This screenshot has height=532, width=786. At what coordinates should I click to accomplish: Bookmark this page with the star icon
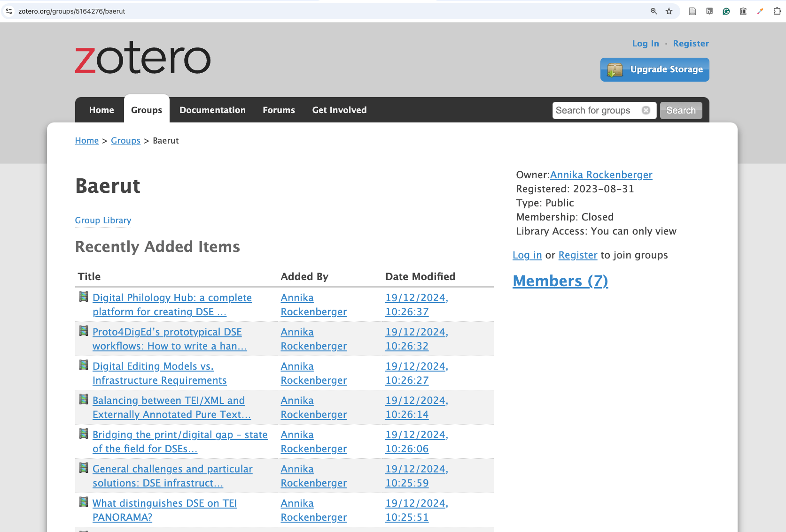(669, 11)
